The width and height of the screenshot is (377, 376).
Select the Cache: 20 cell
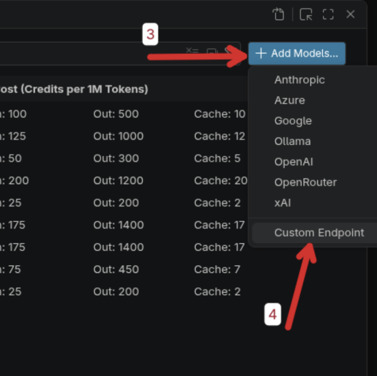pyautogui.click(x=221, y=181)
